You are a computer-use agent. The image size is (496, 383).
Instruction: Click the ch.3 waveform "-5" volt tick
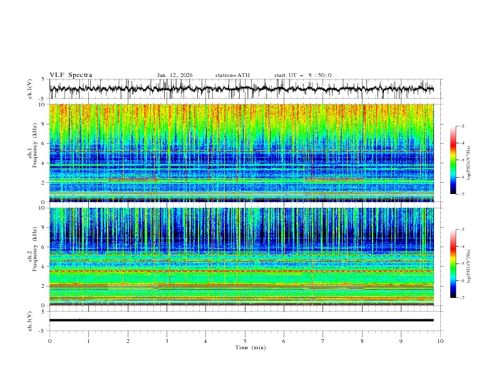click(x=42, y=331)
